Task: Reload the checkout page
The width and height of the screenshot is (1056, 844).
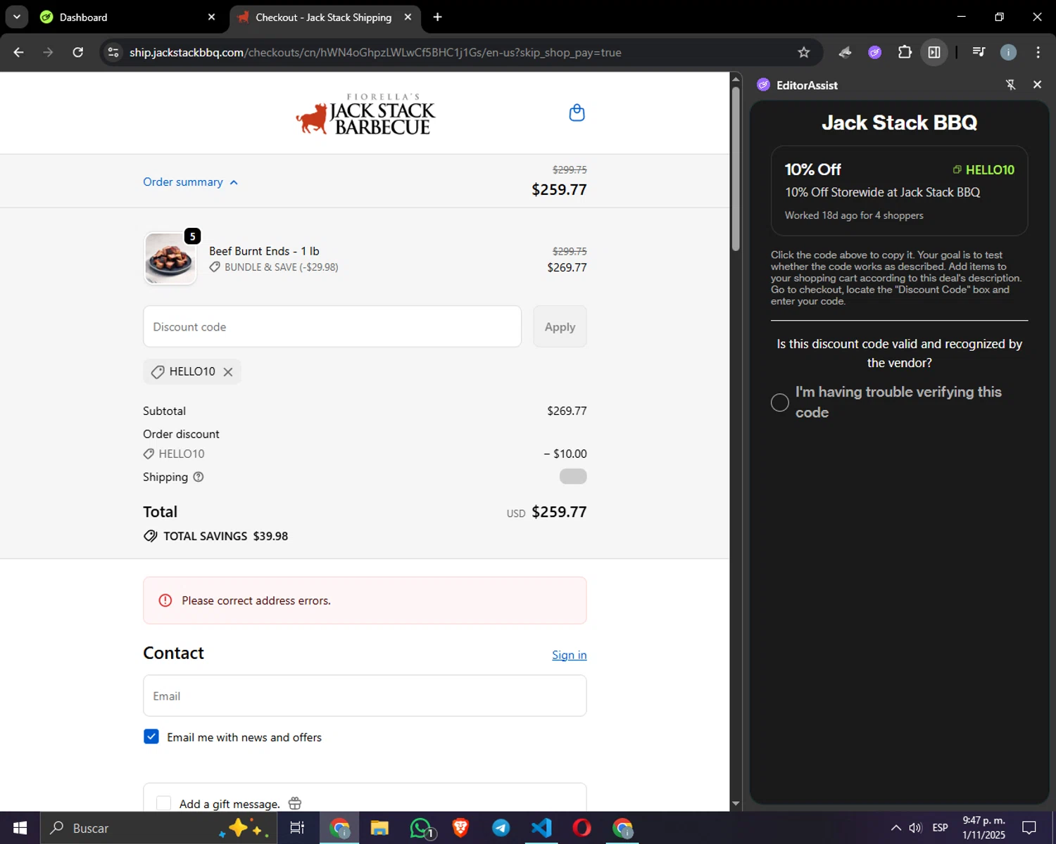Action: tap(77, 52)
